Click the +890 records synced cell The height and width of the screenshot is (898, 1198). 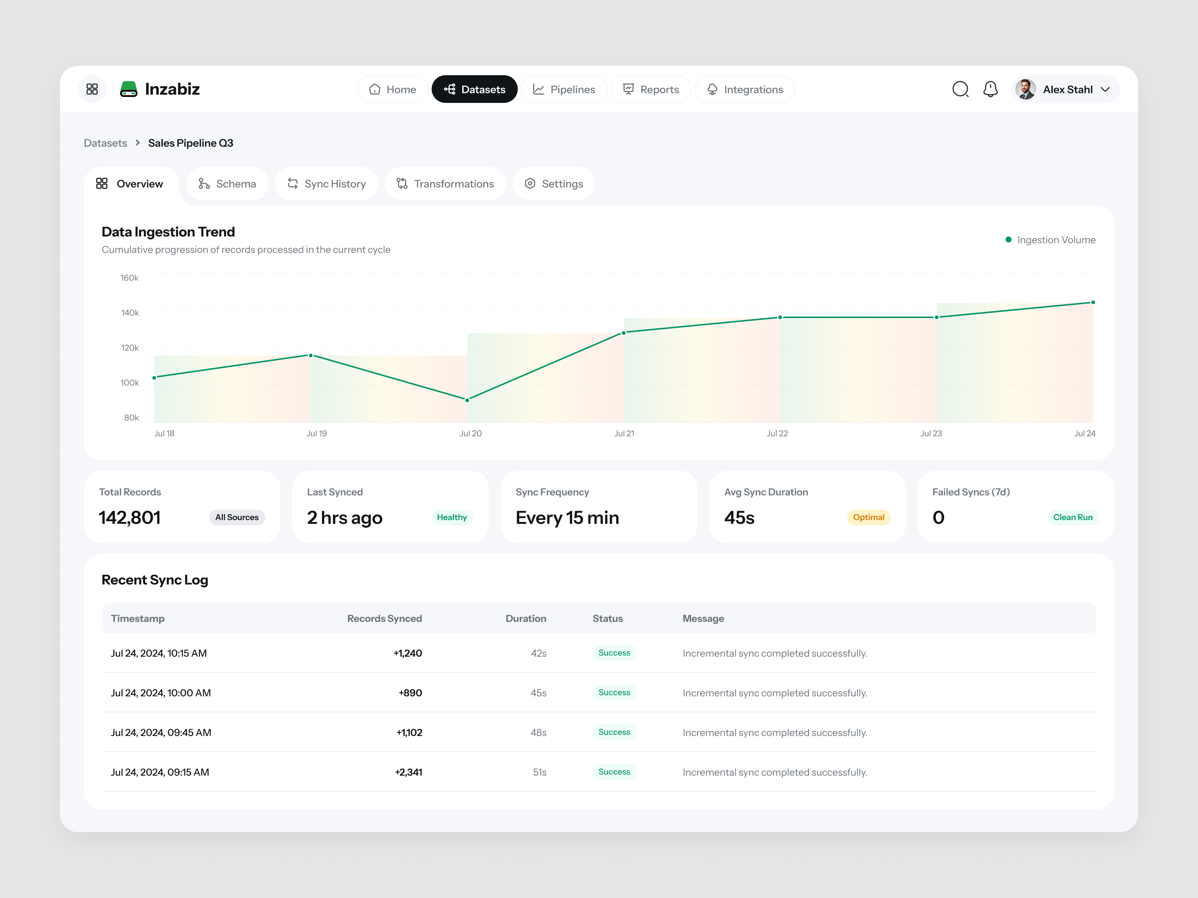coord(411,693)
